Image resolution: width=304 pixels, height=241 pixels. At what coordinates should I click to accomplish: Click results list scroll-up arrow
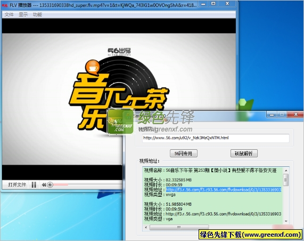[286, 171]
